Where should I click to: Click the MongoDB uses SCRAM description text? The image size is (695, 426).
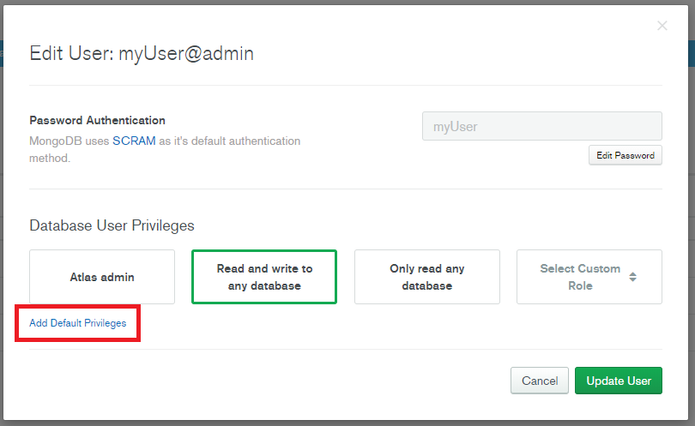tap(70, 141)
